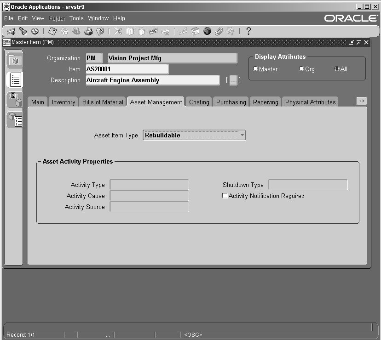This screenshot has height=340, width=381.
Task: Switch to the Inventory tab
Action: pos(63,102)
